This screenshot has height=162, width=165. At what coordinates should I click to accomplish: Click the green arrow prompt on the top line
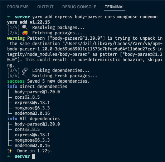click(9, 17)
